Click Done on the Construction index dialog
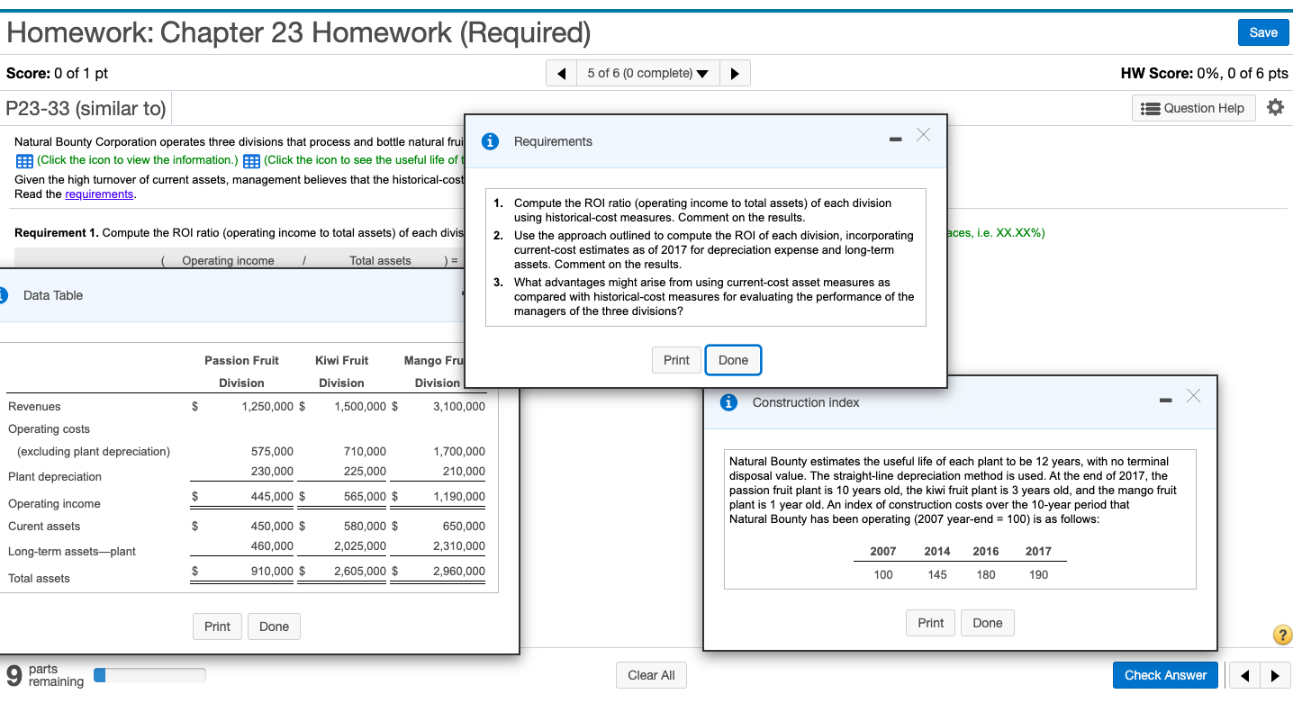The width and height of the screenshot is (1293, 703). click(987, 622)
